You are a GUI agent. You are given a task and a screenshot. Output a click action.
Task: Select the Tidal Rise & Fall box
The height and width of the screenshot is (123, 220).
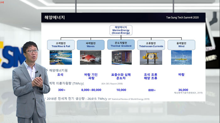(x=61, y=45)
